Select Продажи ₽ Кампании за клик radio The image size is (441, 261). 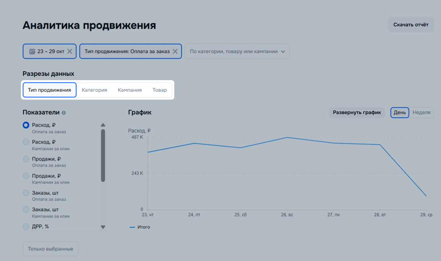pyautogui.click(x=26, y=176)
